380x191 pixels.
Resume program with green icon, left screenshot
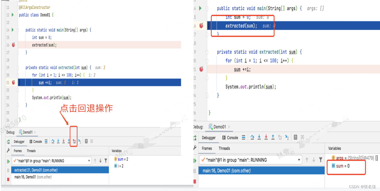[x=8, y=161]
